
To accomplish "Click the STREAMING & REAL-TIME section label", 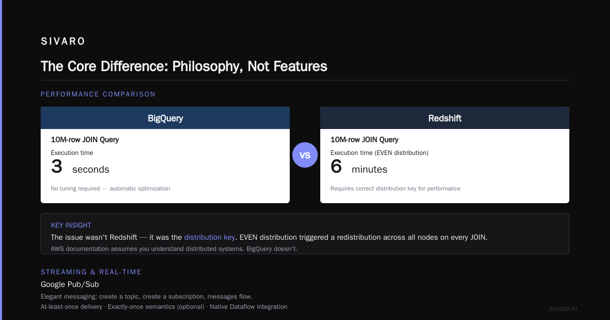I will pyautogui.click(x=91, y=272).
